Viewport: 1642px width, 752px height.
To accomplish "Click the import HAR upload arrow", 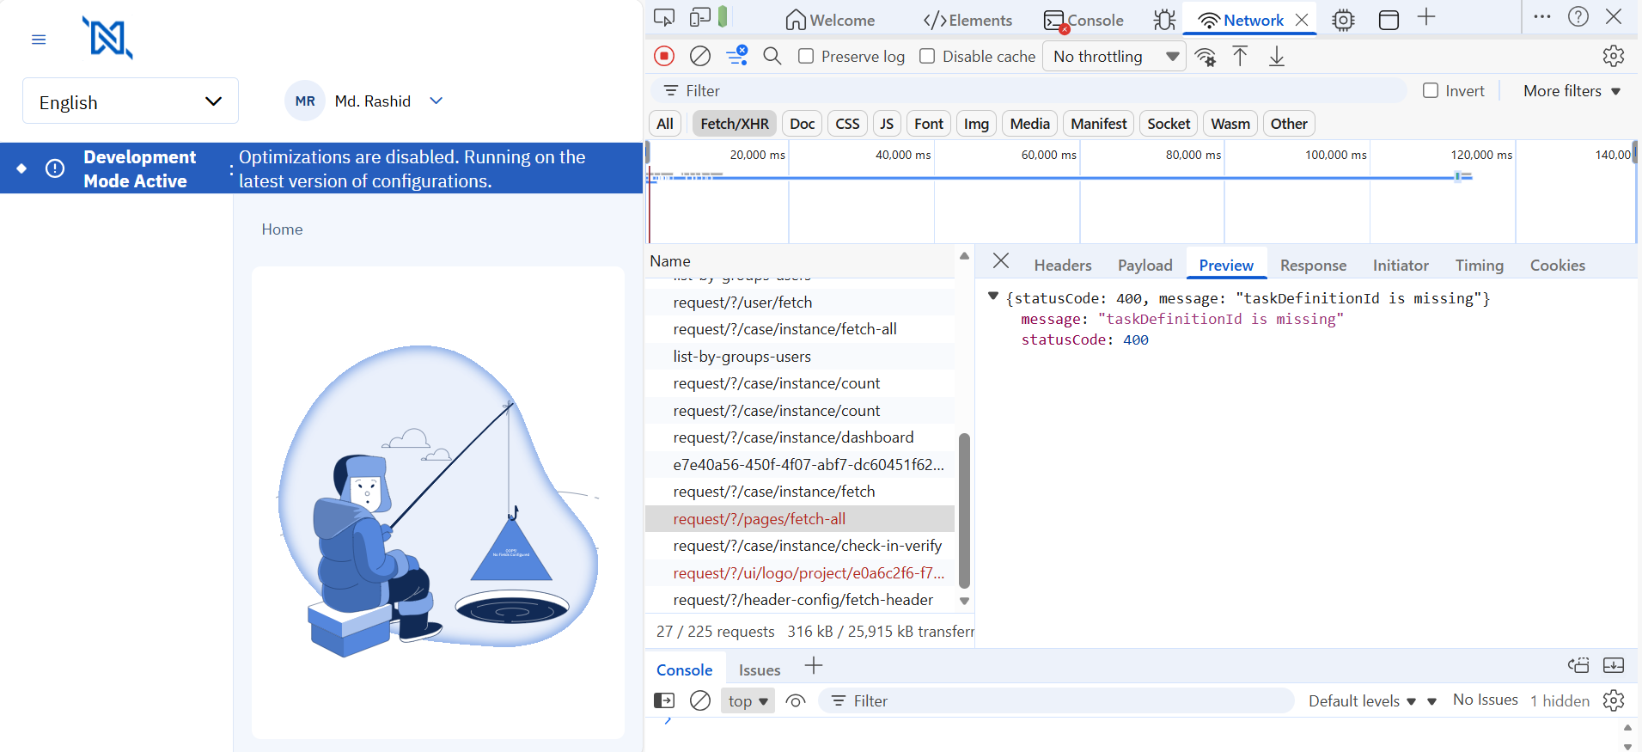I will 1240,57.
